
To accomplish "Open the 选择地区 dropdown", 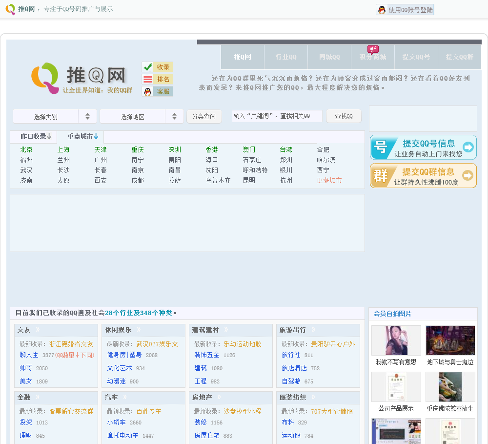I will pyautogui.click(x=142, y=117).
